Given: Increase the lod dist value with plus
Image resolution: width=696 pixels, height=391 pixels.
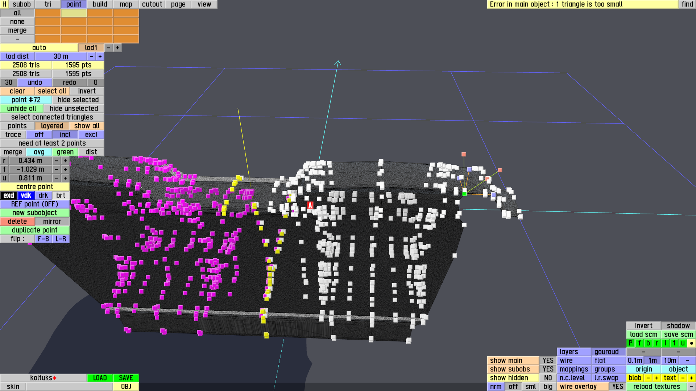Looking at the screenshot, I should pos(100,56).
